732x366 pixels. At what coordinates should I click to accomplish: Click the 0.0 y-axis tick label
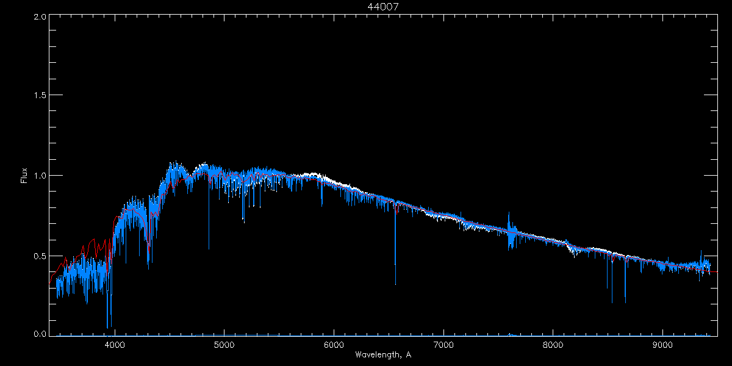click(40, 334)
